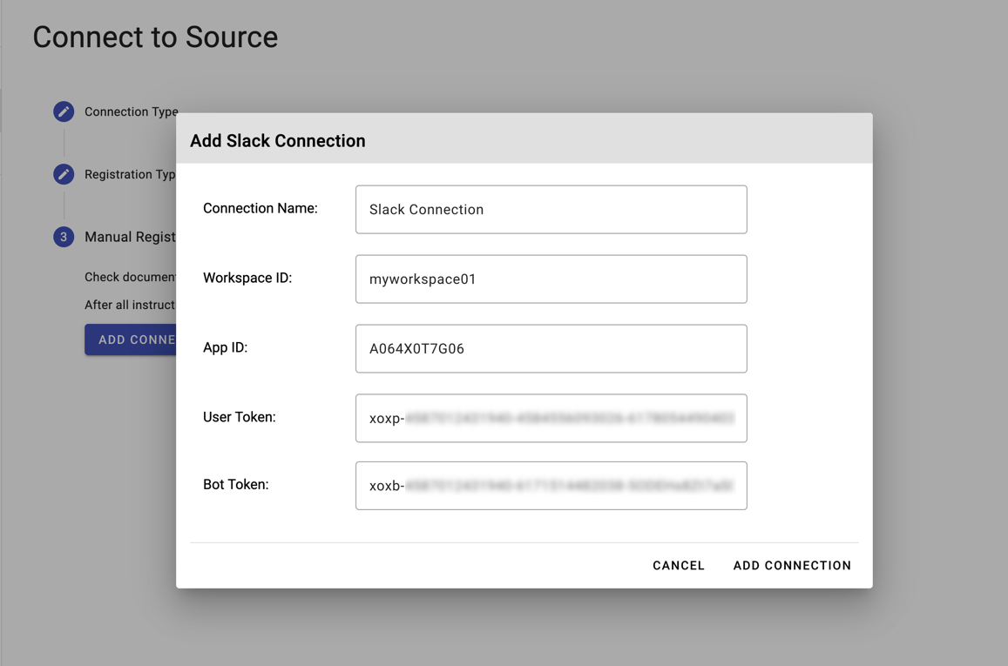Click the "User Token:" label
Viewport: 1008px width, 666px height.
(239, 417)
